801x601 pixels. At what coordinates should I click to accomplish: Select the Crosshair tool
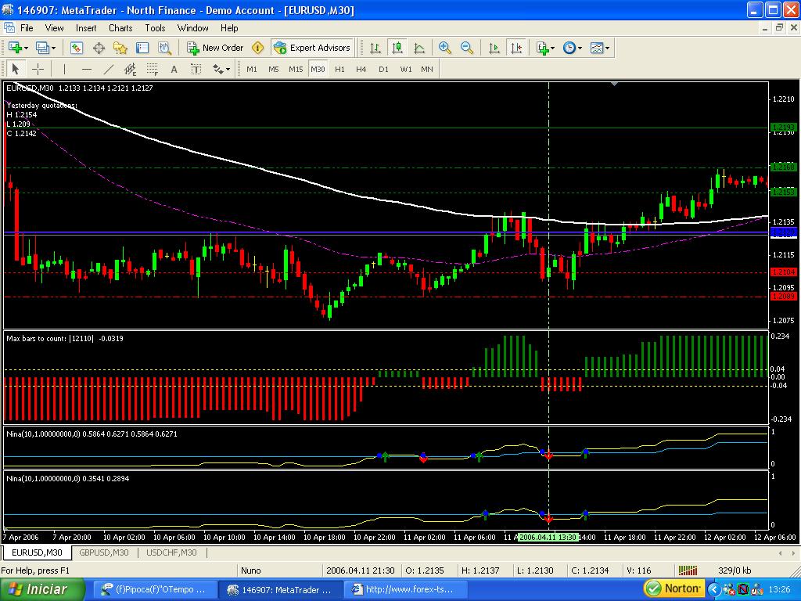[37, 69]
